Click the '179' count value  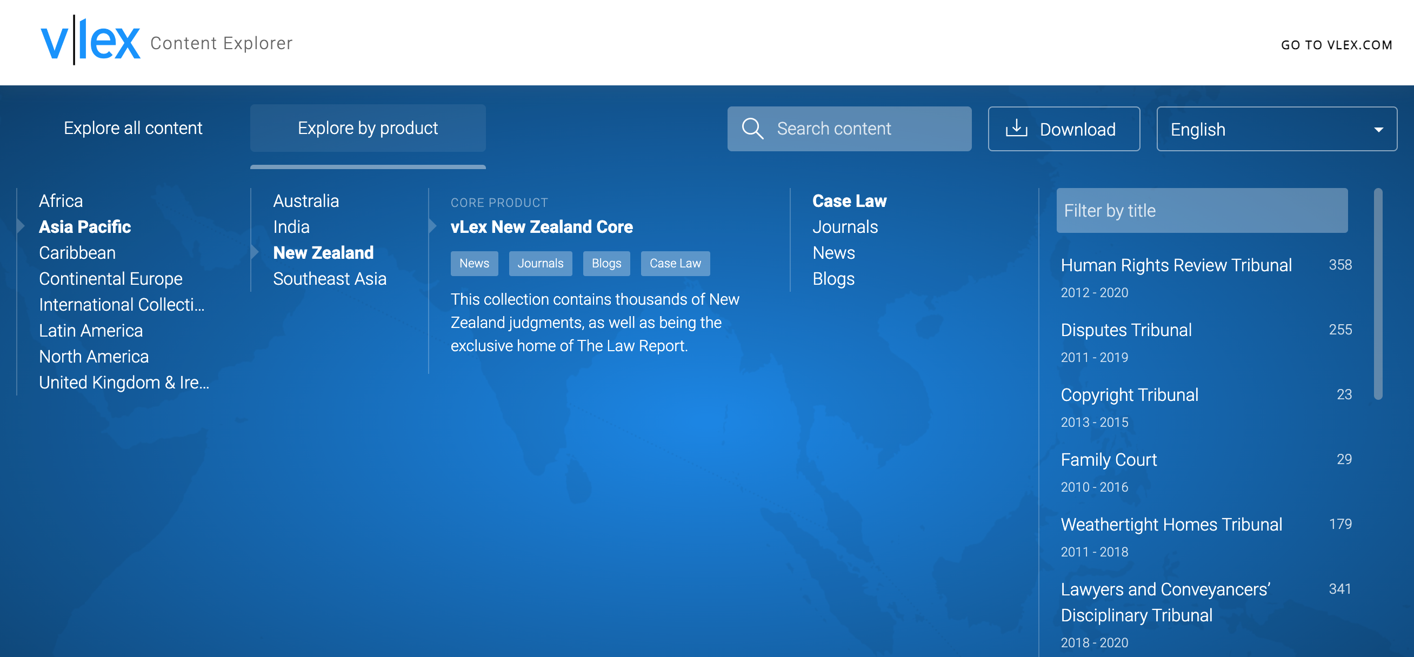1340,524
